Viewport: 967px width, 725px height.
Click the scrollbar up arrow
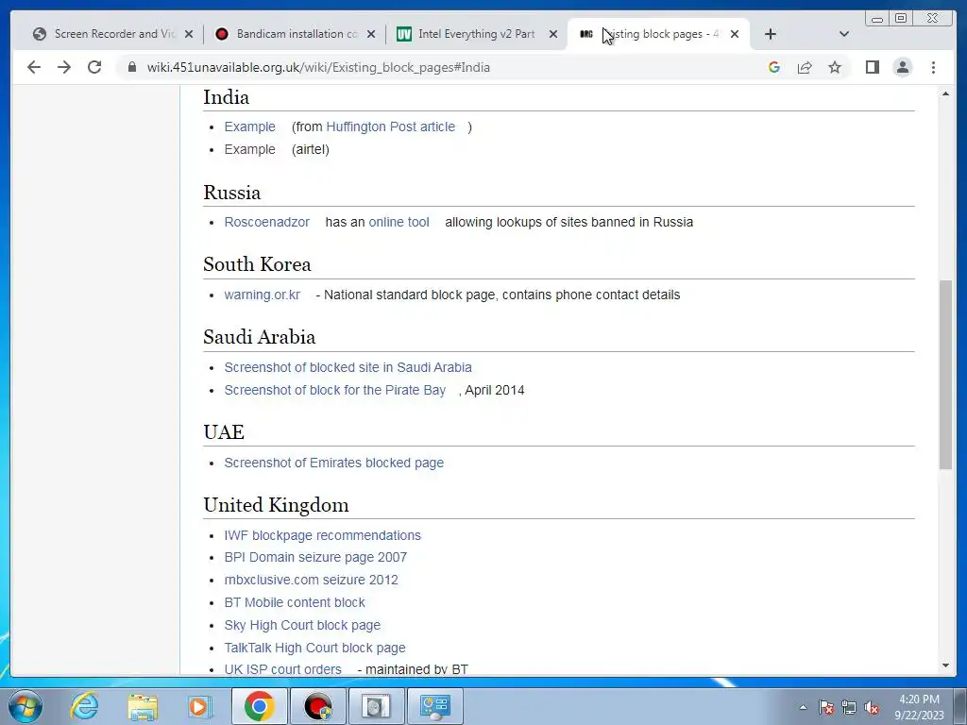[945, 93]
